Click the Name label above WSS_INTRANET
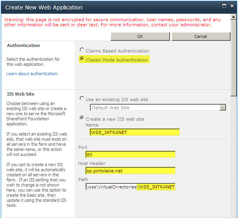Viewport: 238px width, 219px height. point(92,125)
